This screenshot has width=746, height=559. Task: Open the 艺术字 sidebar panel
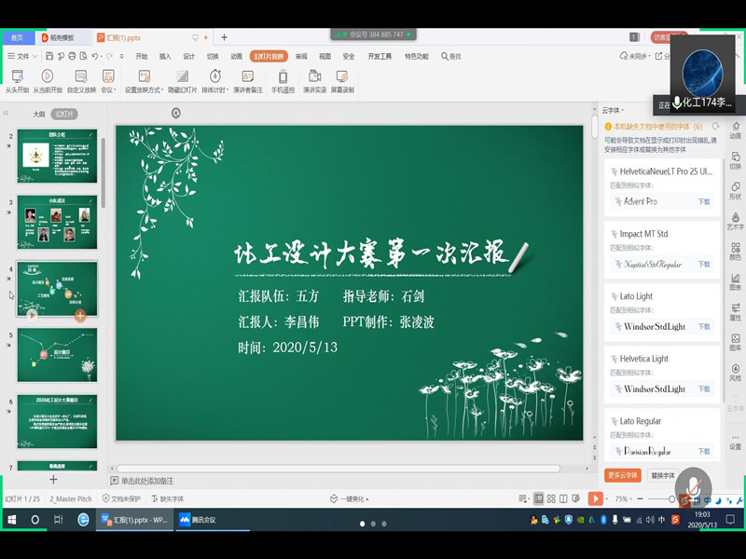point(735,220)
